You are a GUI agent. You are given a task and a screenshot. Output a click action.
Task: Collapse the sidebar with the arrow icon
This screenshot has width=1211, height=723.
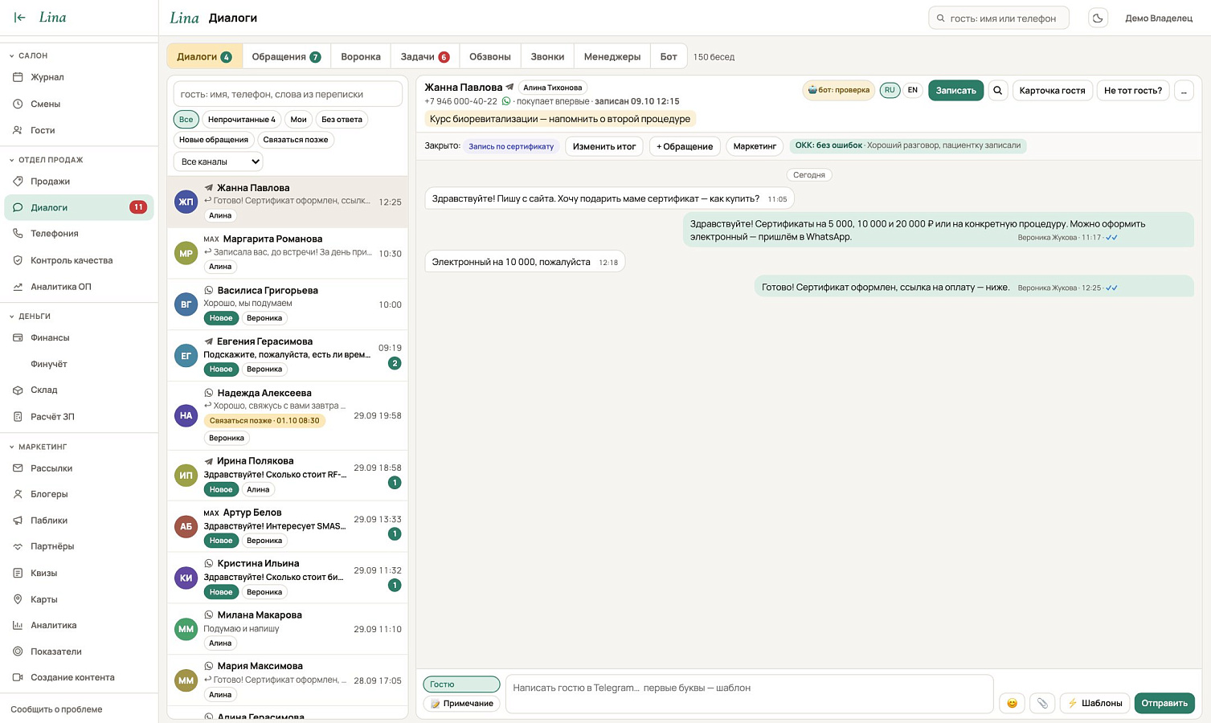coord(20,17)
